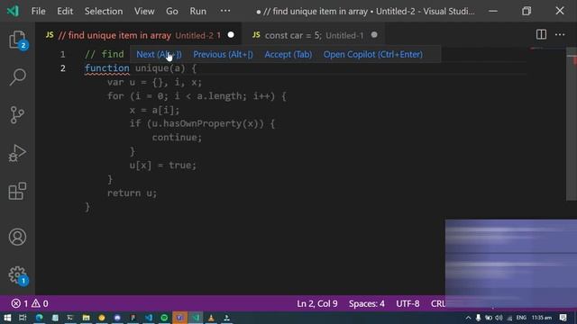Open the View menu

[144, 11]
